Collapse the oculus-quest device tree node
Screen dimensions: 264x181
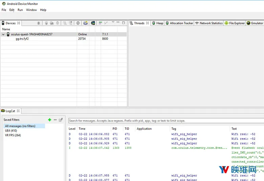pos(3,35)
